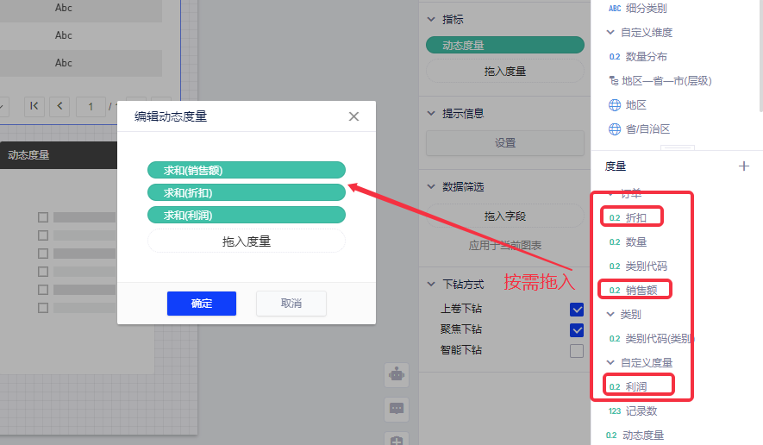
Task: Go to previous page of table
Action: 59,106
